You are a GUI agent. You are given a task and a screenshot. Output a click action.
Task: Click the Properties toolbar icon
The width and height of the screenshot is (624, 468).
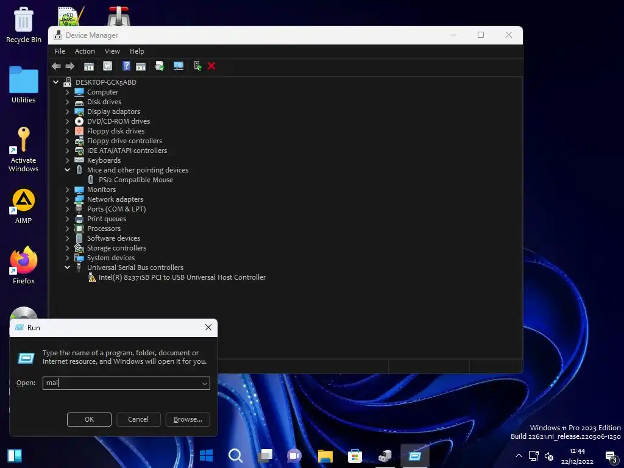pos(107,66)
